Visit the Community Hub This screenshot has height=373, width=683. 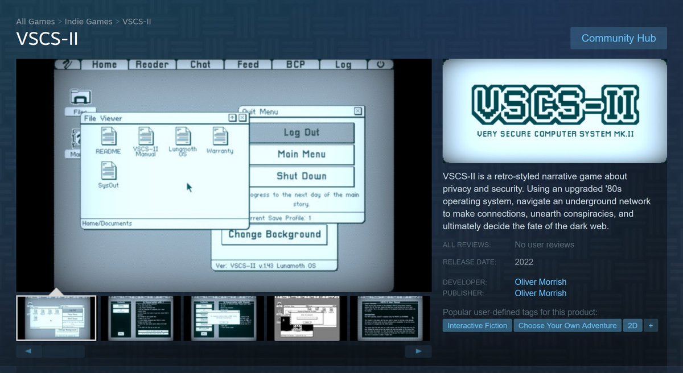click(x=619, y=38)
